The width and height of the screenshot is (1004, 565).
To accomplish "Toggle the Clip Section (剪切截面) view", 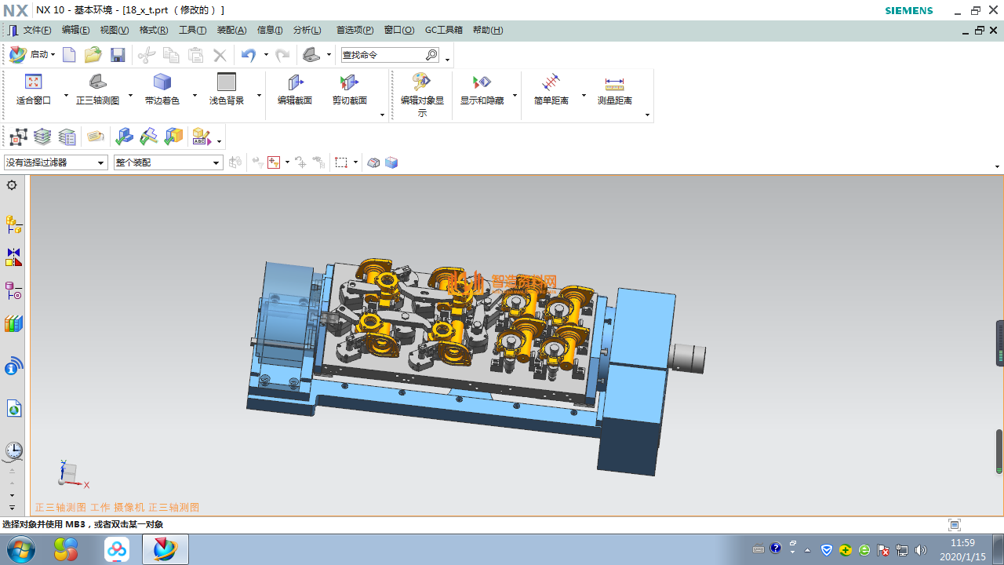I will [349, 82].
